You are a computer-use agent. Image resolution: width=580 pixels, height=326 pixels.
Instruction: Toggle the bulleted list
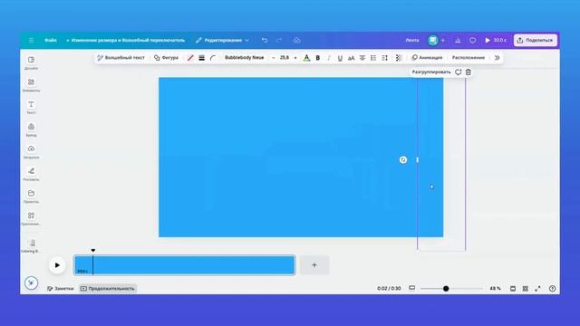373,58
